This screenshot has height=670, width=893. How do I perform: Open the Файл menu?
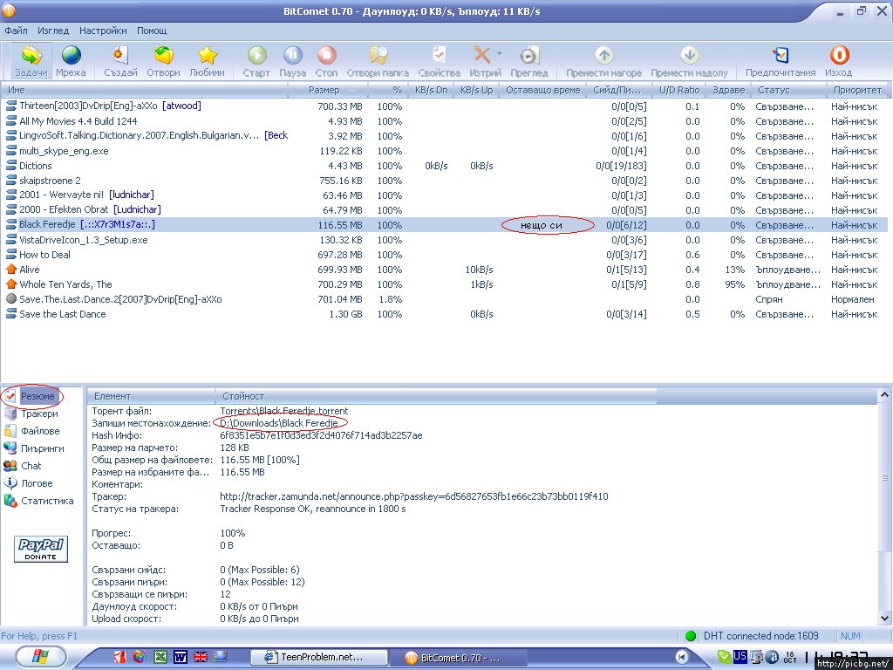(x=16, y=31)
